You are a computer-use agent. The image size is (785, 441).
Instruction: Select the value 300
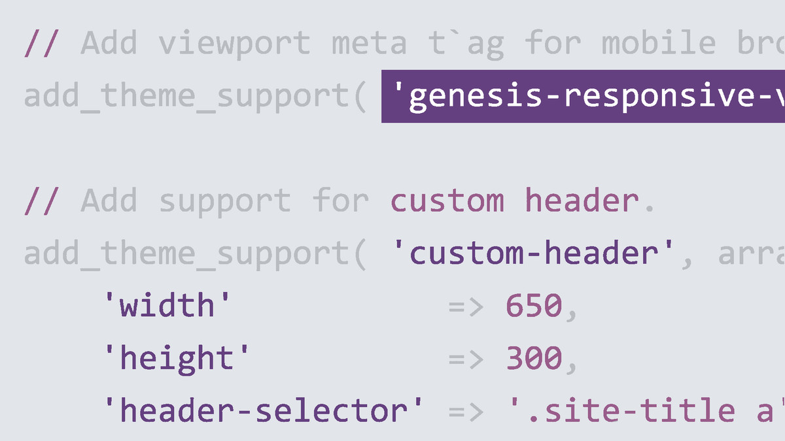click(534, 358)
